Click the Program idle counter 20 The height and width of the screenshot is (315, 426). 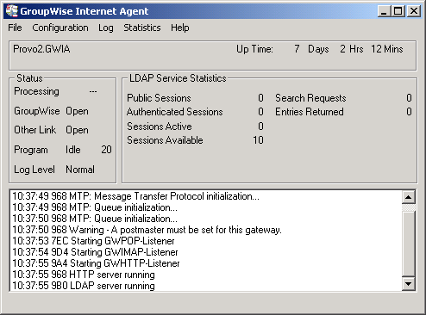click(106, 150)
